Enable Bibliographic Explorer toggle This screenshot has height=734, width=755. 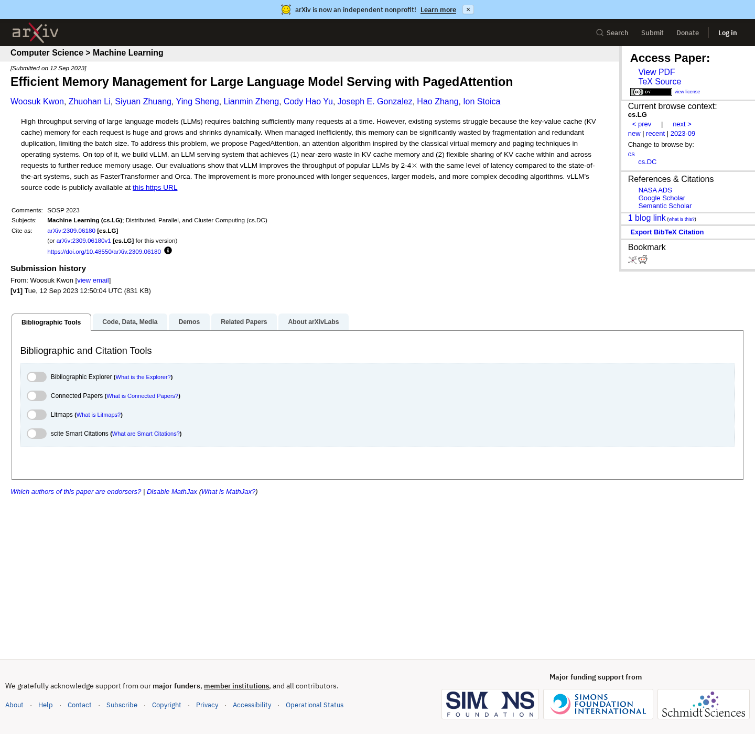pos(37,377)
